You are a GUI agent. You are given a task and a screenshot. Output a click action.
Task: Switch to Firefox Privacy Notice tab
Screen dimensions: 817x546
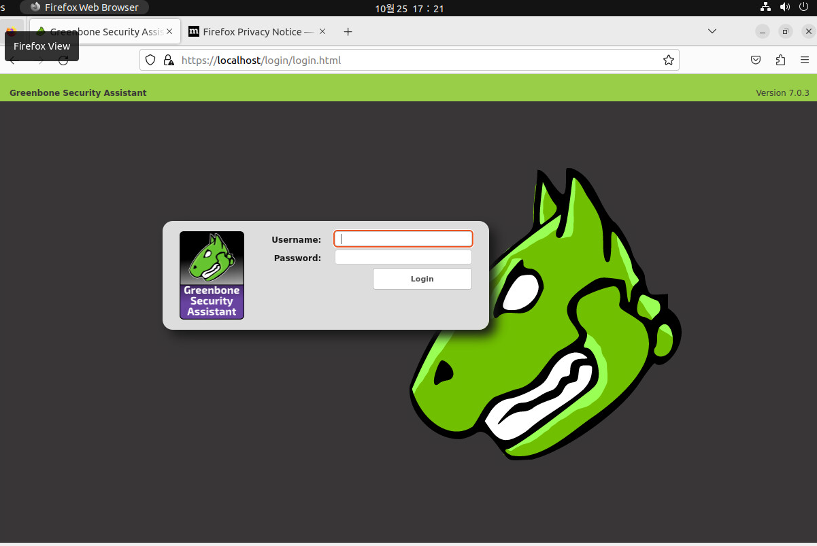point(252,31)
